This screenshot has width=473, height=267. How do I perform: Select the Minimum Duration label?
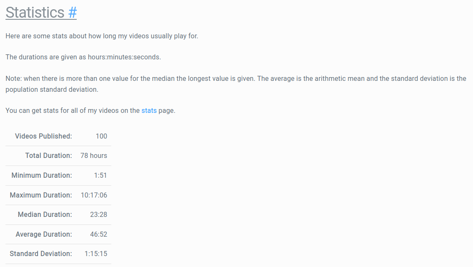[x=42, y=175]
